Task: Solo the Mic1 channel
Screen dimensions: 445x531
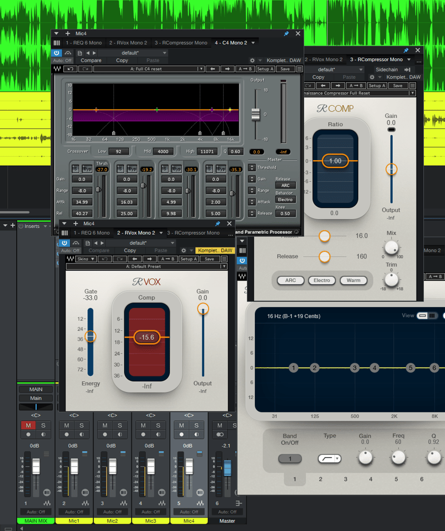Action: coord(81,425)
